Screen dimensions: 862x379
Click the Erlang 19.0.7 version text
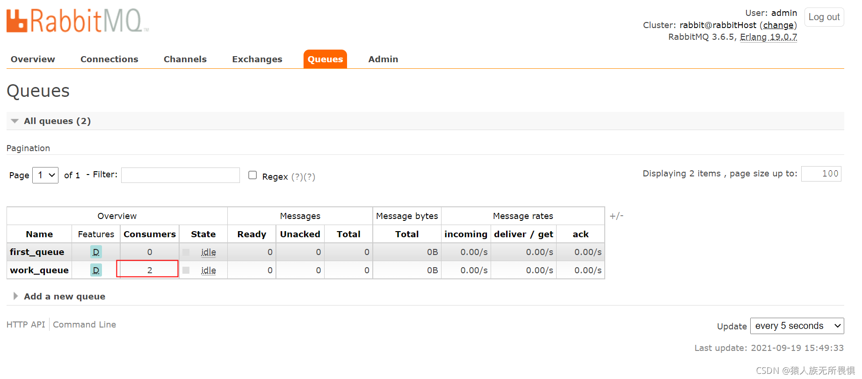coord(768,37)
